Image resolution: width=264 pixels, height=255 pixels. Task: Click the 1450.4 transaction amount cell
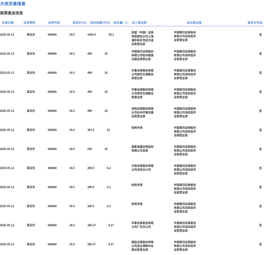pyautogui.click(x=91, y=35)
